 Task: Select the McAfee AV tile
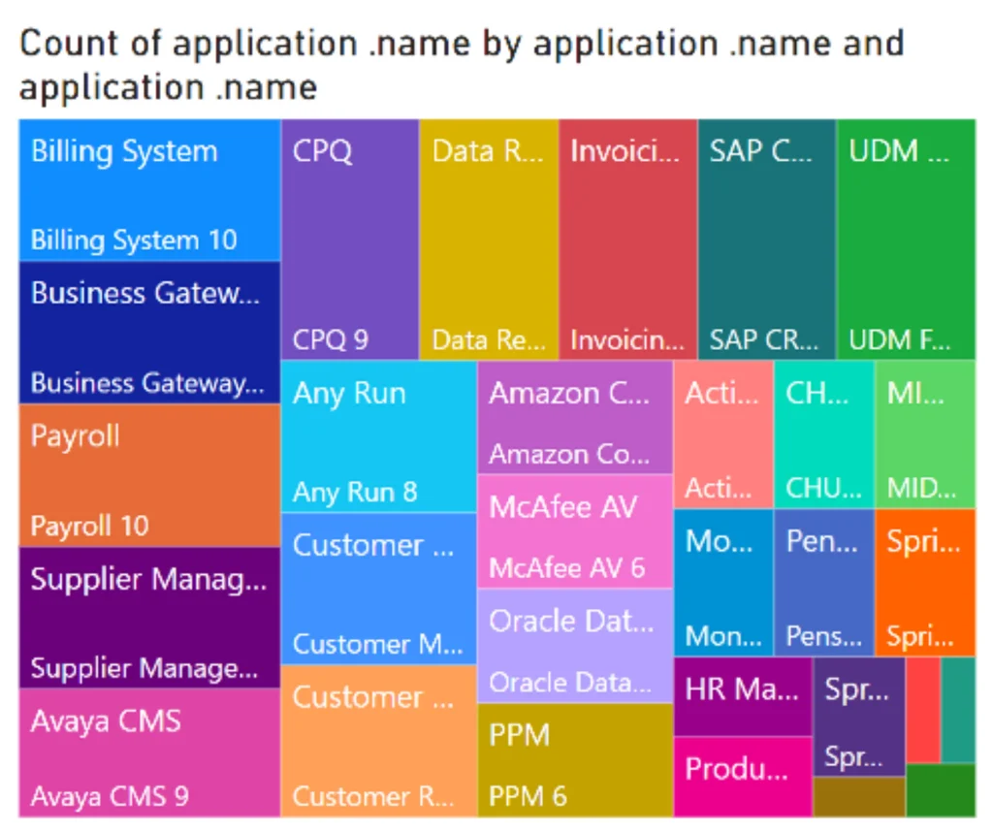pyautogui.click(x=574, y=531)
